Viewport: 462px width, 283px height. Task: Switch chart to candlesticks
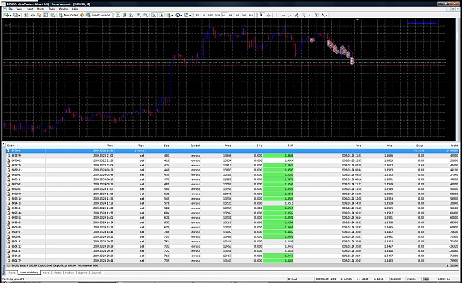coord(125,15)
